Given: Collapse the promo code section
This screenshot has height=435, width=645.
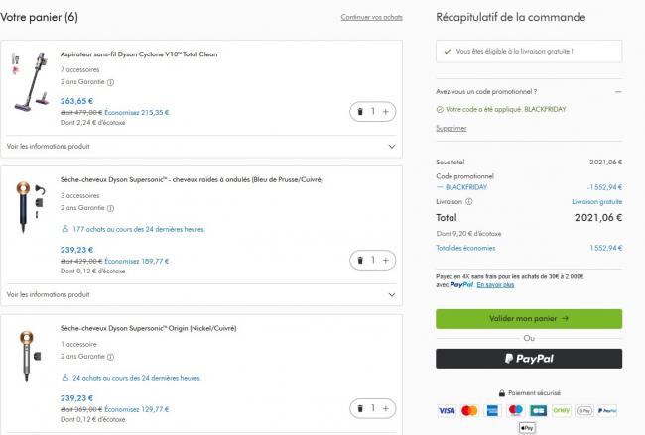Looking at the screenshot, I should point(618,92).
